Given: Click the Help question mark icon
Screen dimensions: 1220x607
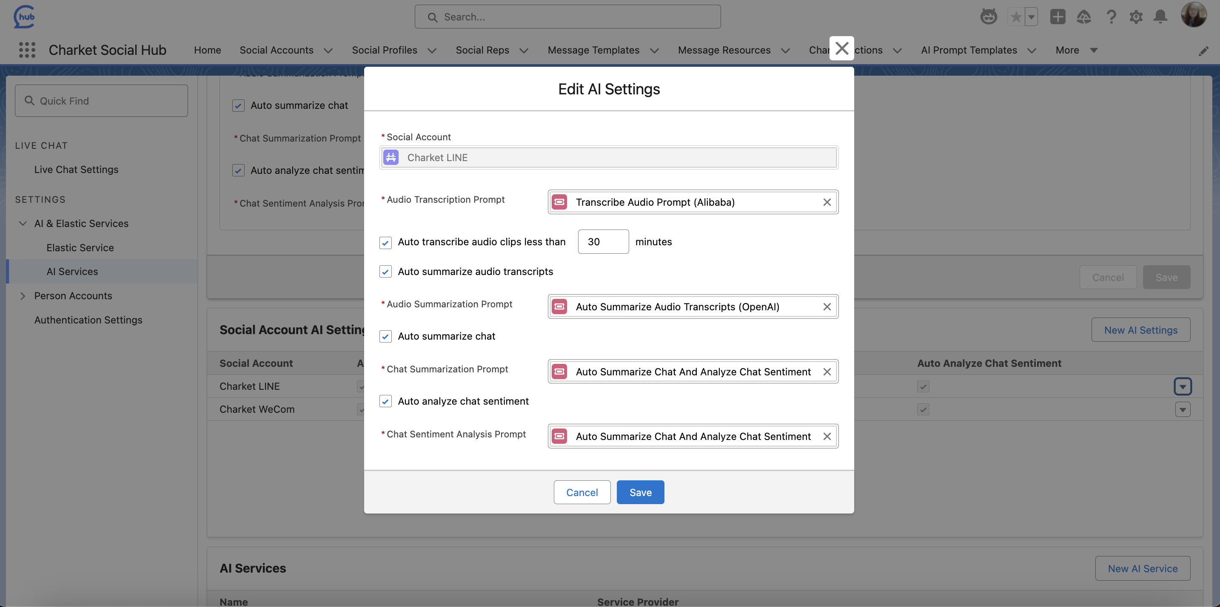Looking at the screenshot, I should coord(1111,17).
